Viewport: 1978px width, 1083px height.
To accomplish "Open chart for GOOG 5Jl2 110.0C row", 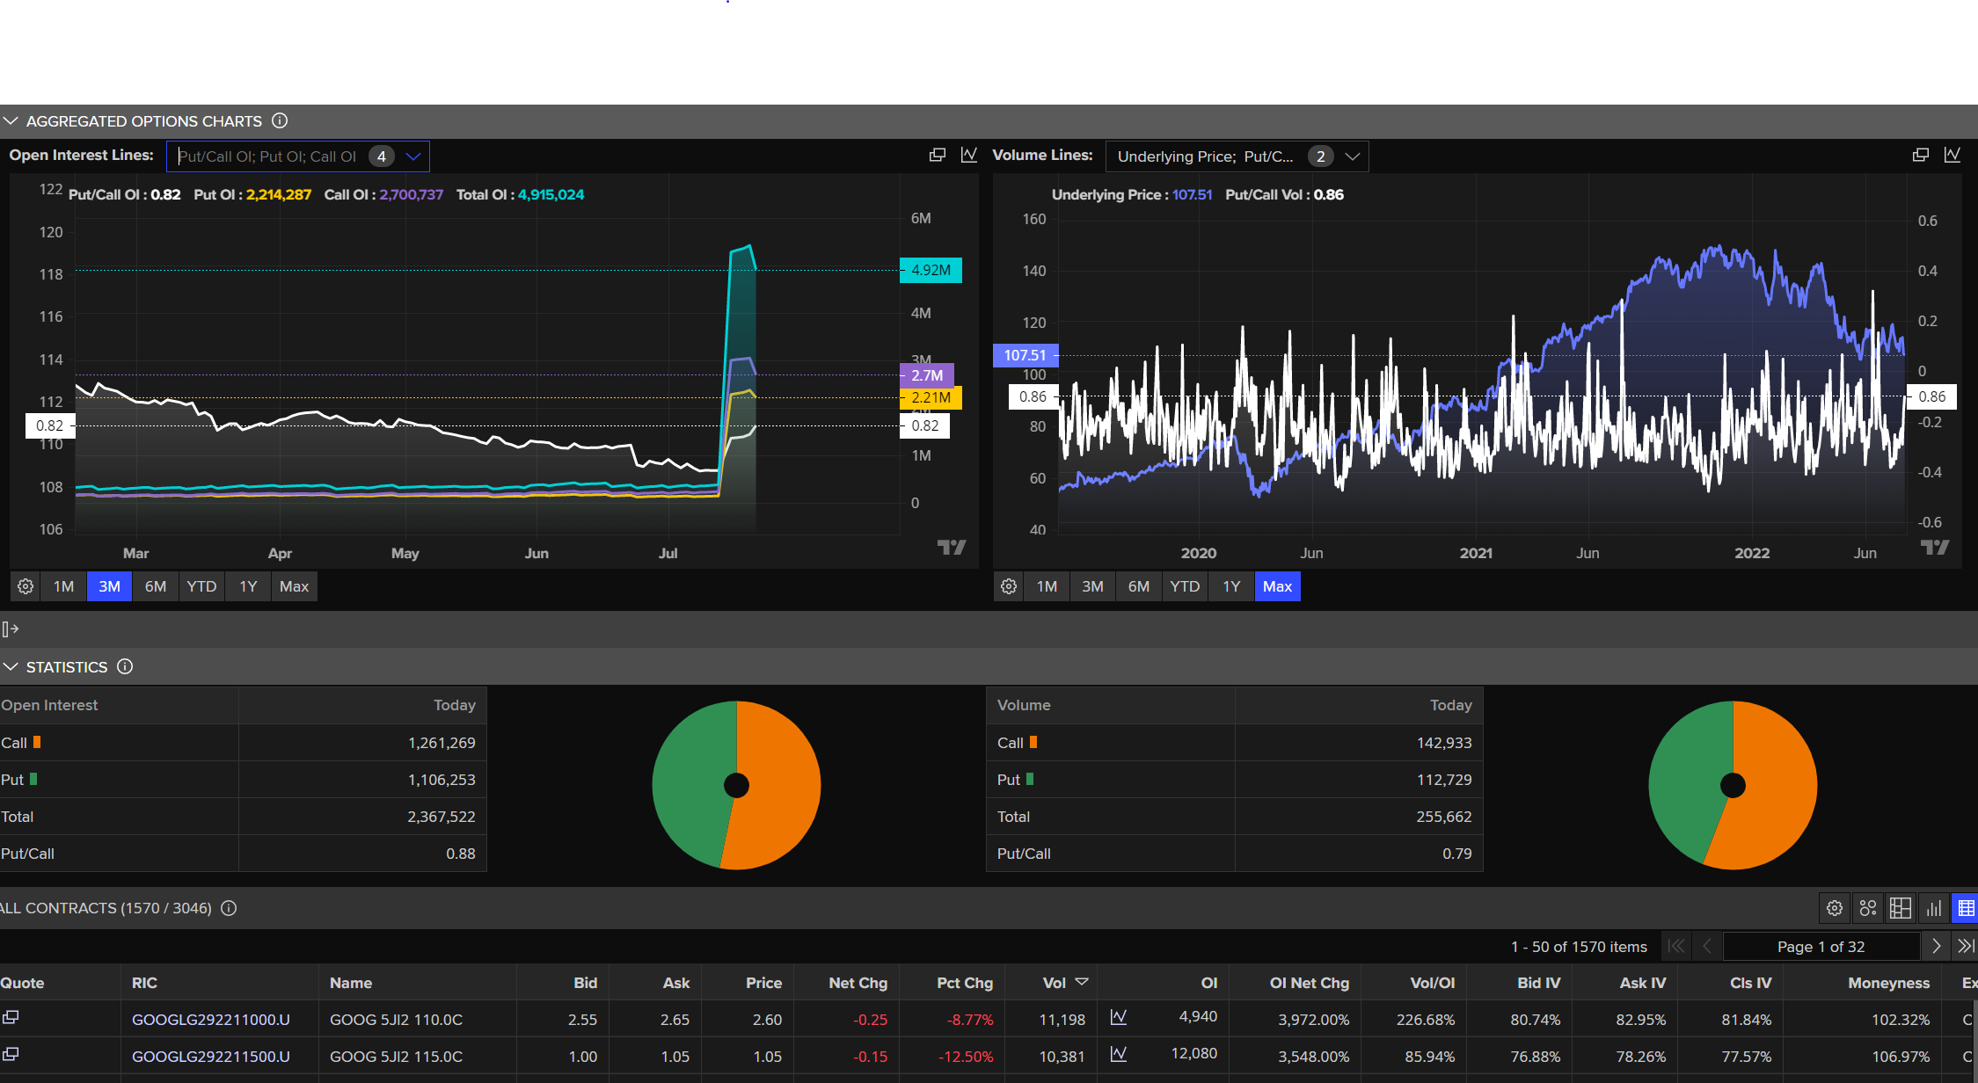I will 1119,1017.
